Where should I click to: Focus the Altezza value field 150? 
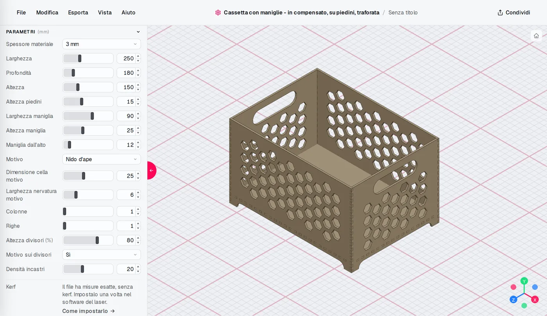coord(126,87)
